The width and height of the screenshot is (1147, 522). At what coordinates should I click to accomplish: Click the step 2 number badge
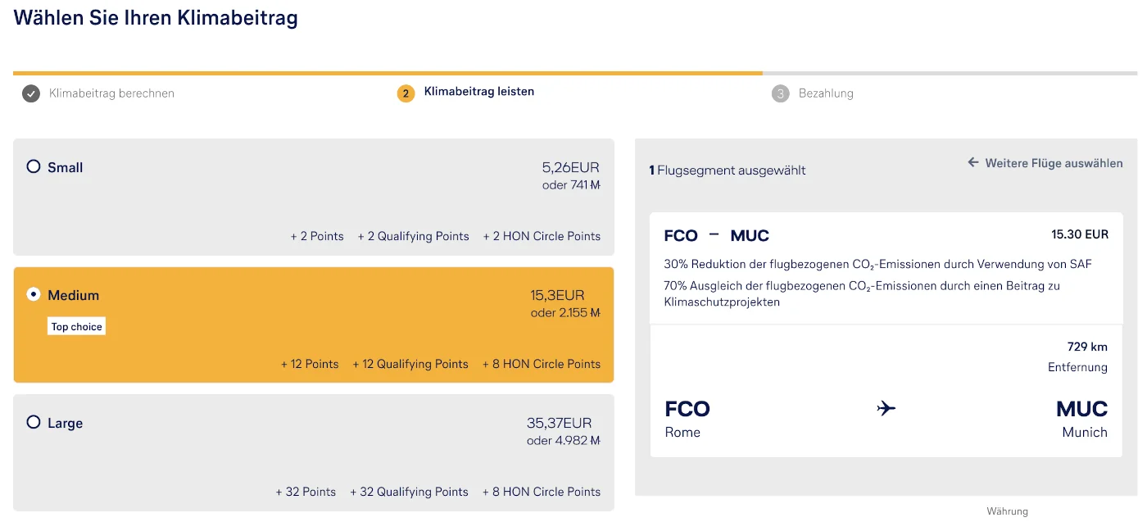(406, 93)
